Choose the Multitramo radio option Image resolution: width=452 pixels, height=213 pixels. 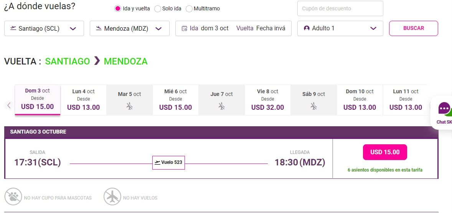click(189, 9)
